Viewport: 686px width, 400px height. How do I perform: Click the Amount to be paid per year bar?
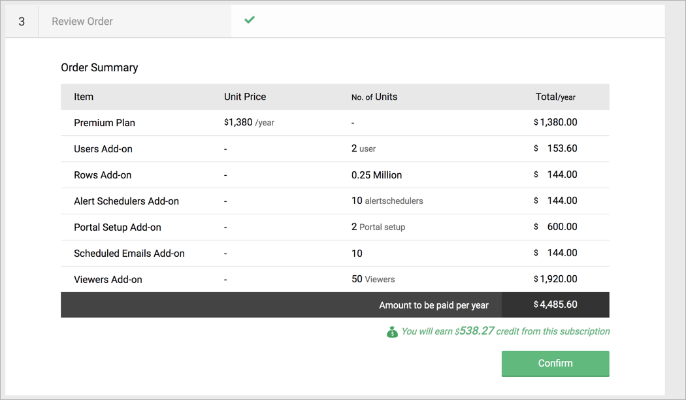pos(433,305)
